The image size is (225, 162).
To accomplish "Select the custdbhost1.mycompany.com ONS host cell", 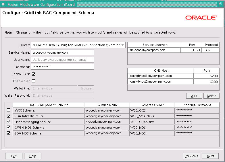I will (x=160, y=76).
